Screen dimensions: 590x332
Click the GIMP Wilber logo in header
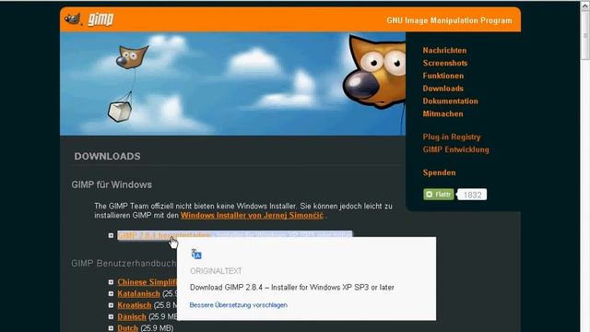click(x=73, y=18)
